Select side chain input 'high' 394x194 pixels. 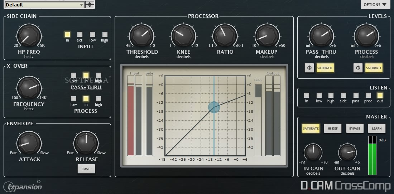[105, 34]
